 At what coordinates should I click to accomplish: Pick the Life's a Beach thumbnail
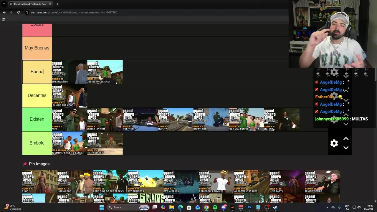(181, 182)
